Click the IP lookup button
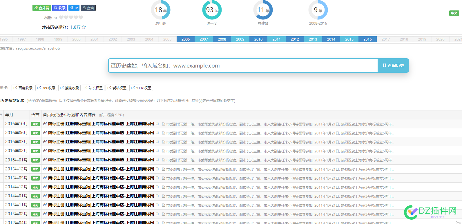The width and height of the screenshot is (462, 224). (74, 8)
